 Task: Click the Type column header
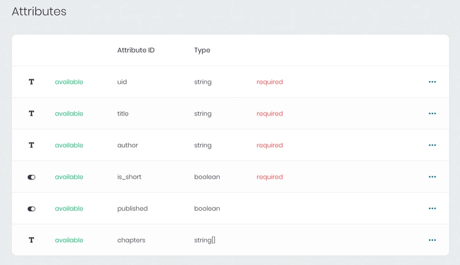(202, 51)
